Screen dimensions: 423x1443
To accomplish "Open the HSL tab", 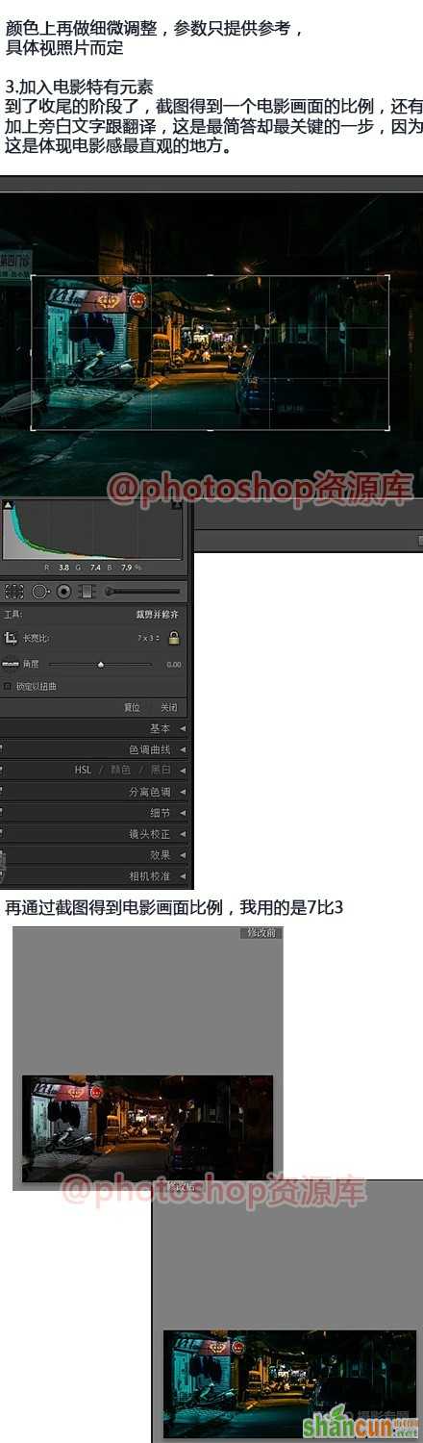I will (x=83, y=770).
